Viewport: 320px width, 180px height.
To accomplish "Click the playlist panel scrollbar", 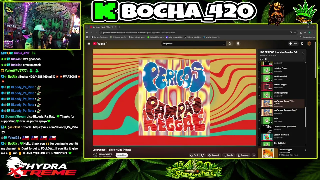I will (x=305, y=117).
